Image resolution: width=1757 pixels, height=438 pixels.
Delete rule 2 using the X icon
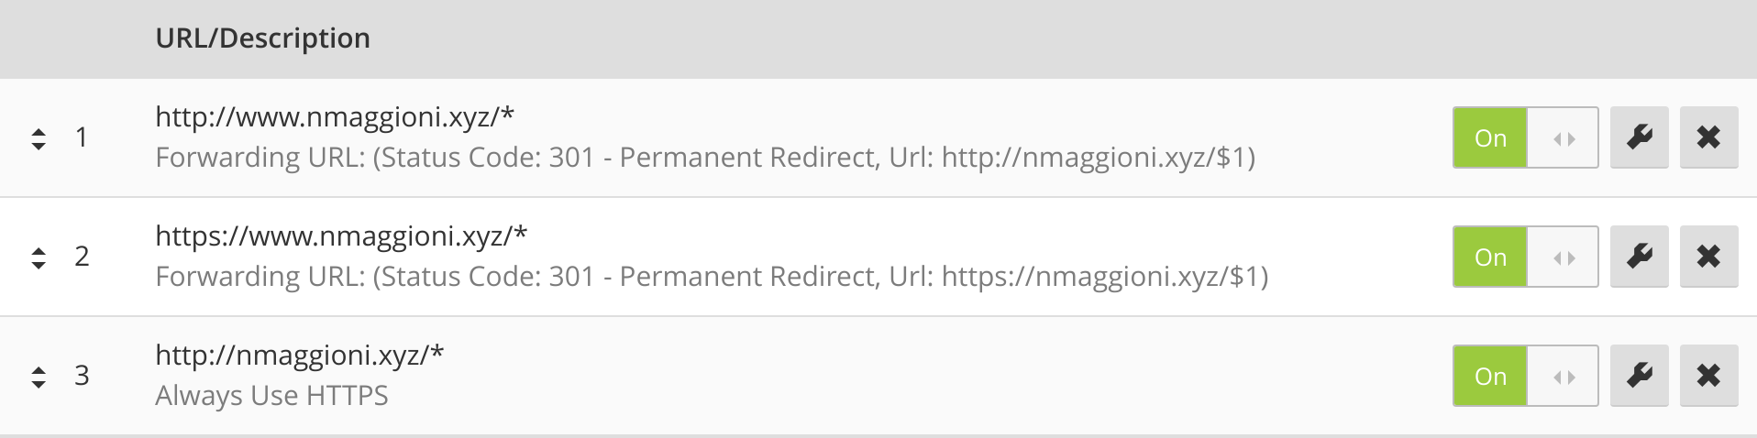1708,257
